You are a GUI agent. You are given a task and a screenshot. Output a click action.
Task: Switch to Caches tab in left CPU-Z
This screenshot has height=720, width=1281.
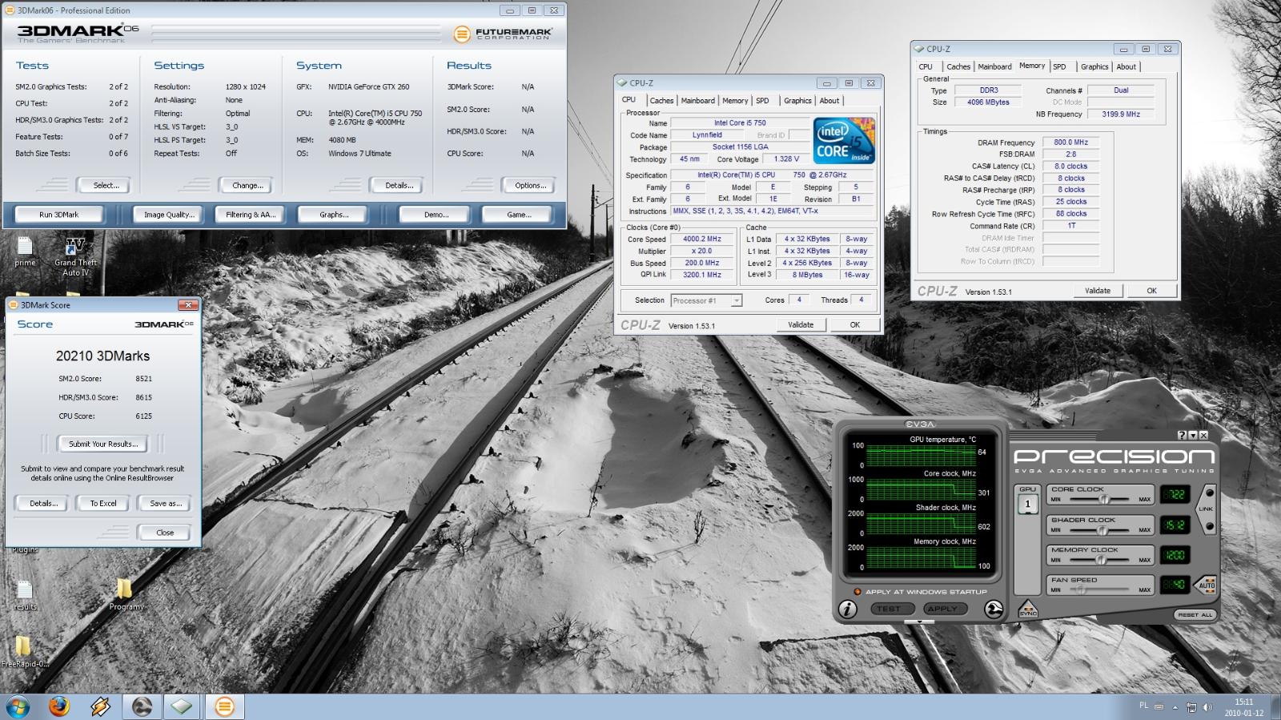coord(661,101)
